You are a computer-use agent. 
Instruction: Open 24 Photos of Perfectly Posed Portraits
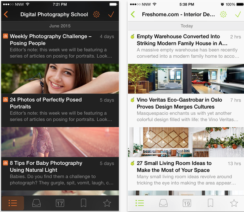(46, 103)
